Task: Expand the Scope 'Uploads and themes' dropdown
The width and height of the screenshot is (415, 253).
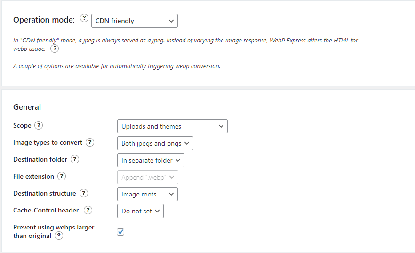Action: 172,126
